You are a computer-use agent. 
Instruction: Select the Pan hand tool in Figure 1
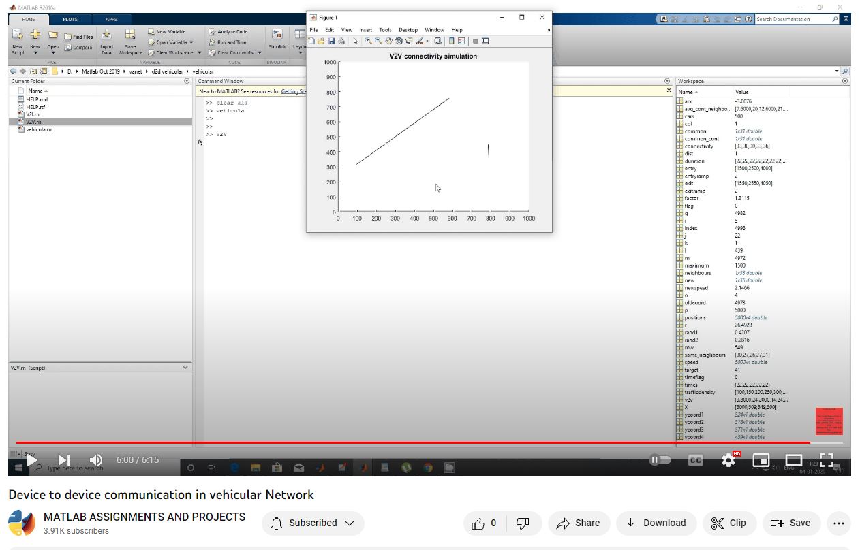click(x=389, y=42)
